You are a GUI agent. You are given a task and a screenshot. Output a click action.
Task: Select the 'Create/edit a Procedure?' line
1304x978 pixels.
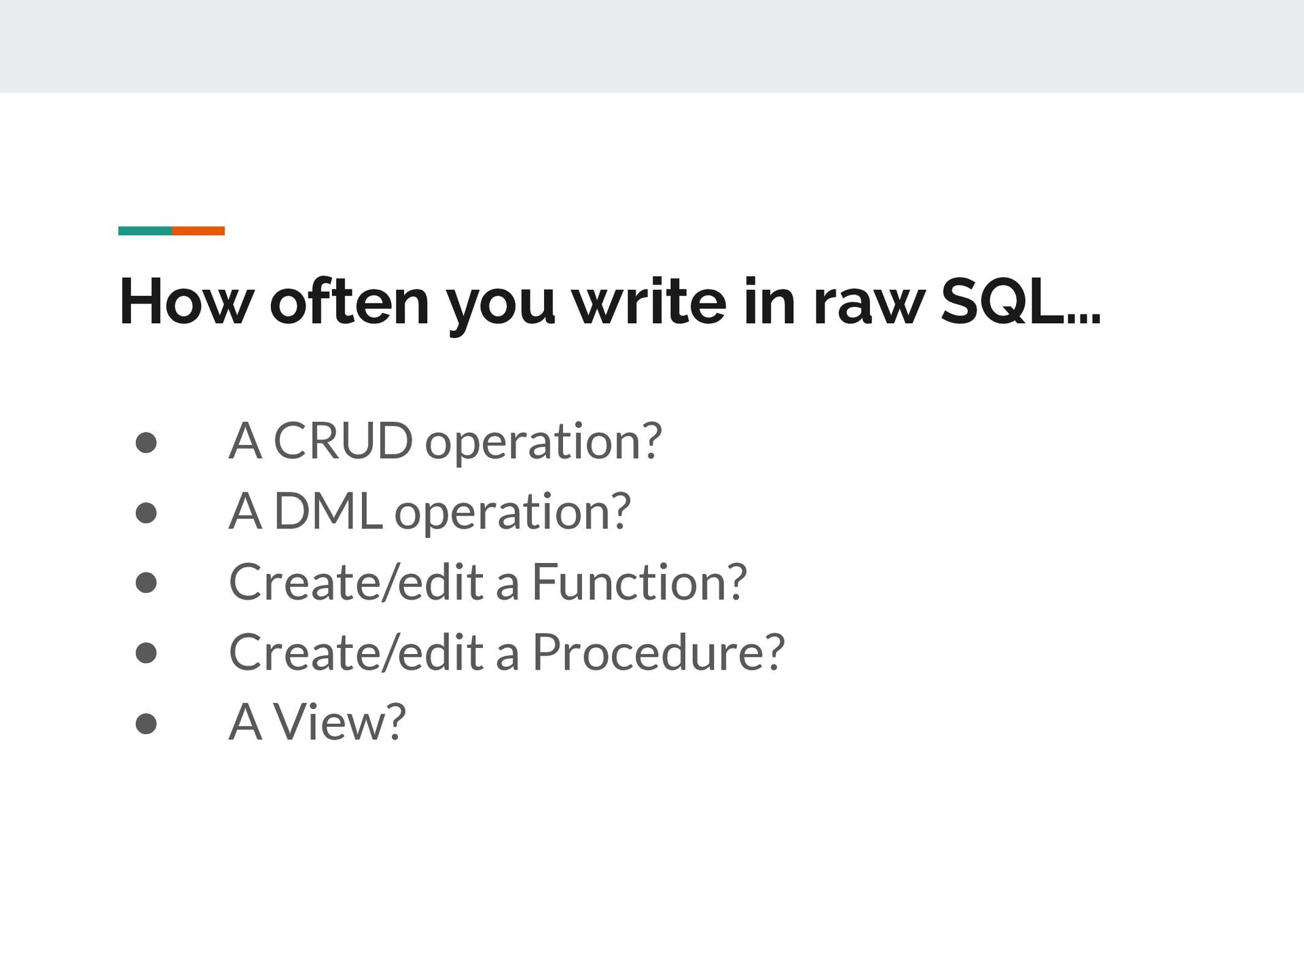pyautogui.click(x=507, y=652)
